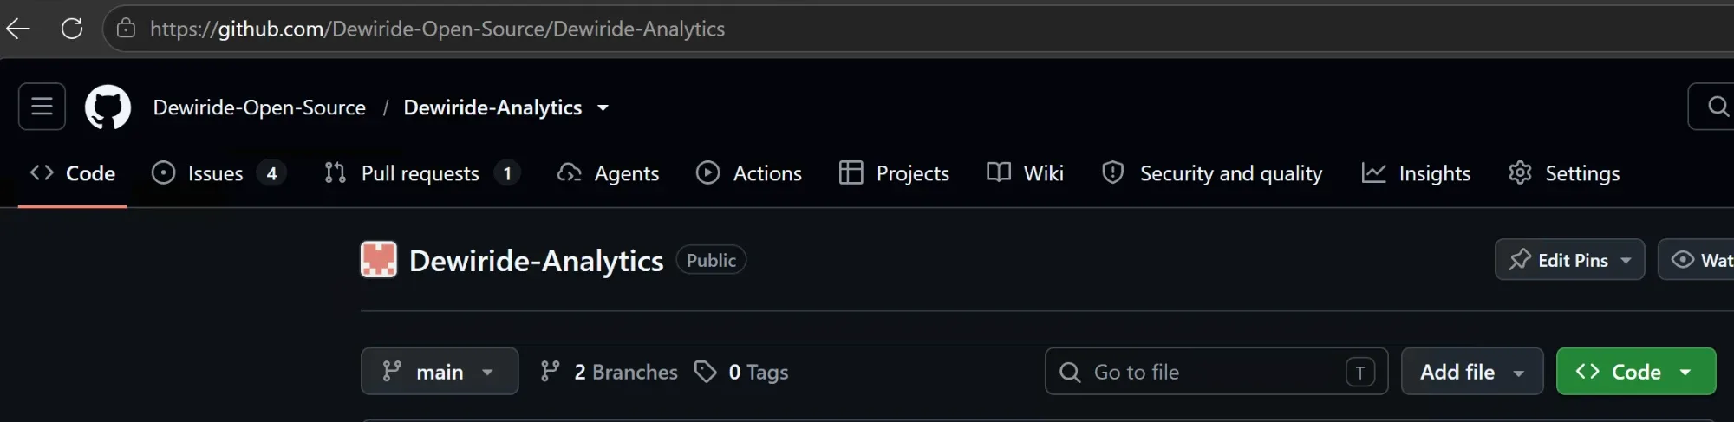This screenshot has height=422, width=1734.
Task: Click the code brackets icon in Code tab
Action: [42, 172]
